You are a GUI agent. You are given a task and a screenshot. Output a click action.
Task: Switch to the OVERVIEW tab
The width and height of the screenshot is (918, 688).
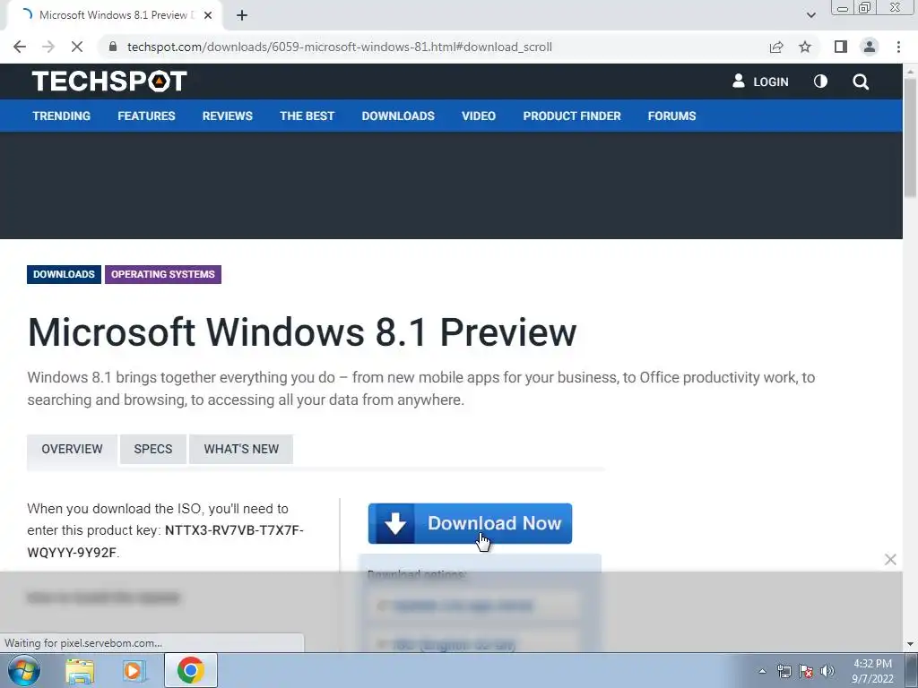(72, 449)
